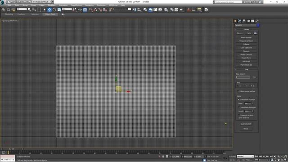
Task: Click the Glue Selected button
Action: click(x=246, y=124)
